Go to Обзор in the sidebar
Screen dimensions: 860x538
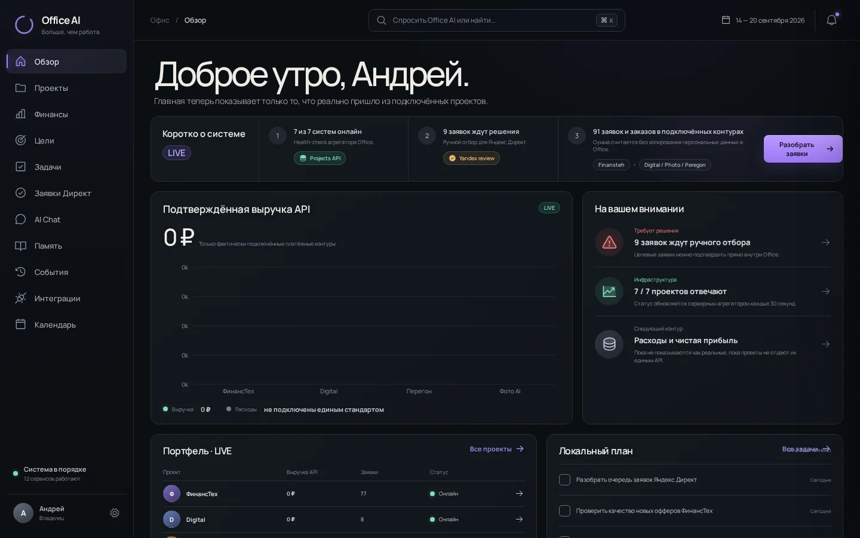point(66,62)
